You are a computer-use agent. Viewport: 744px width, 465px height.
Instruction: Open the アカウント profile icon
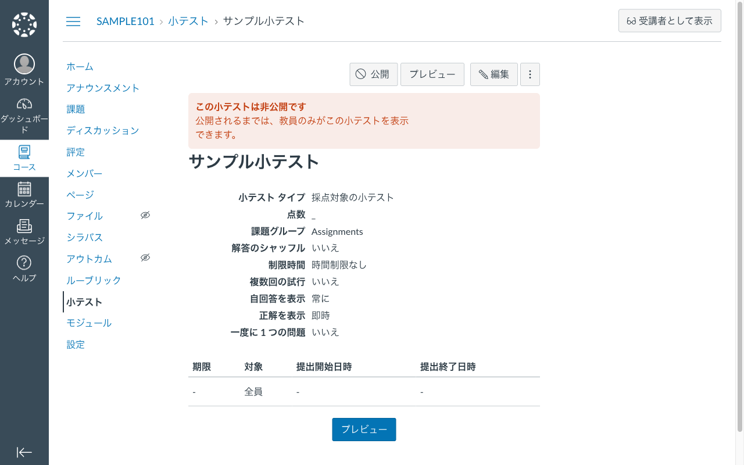pos(24,64)
